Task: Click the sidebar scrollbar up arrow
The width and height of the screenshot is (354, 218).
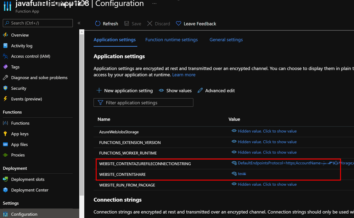Action: point(82,32)
